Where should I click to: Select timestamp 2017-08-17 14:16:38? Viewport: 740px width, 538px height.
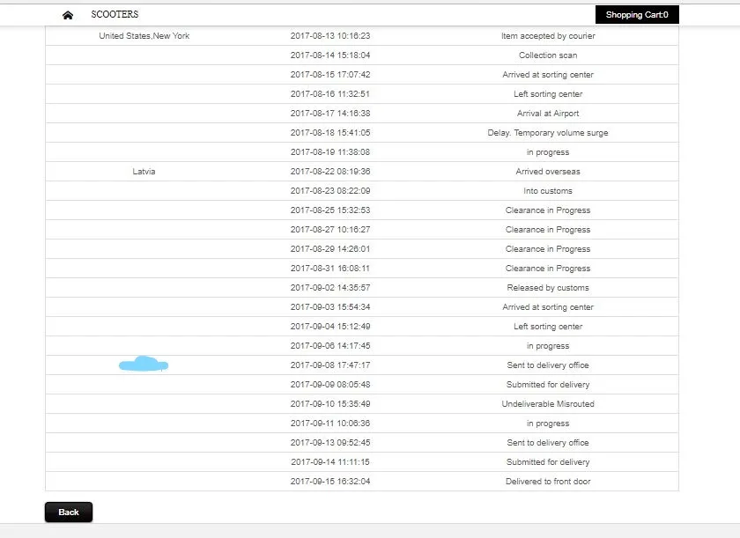[x=330, y=114]
